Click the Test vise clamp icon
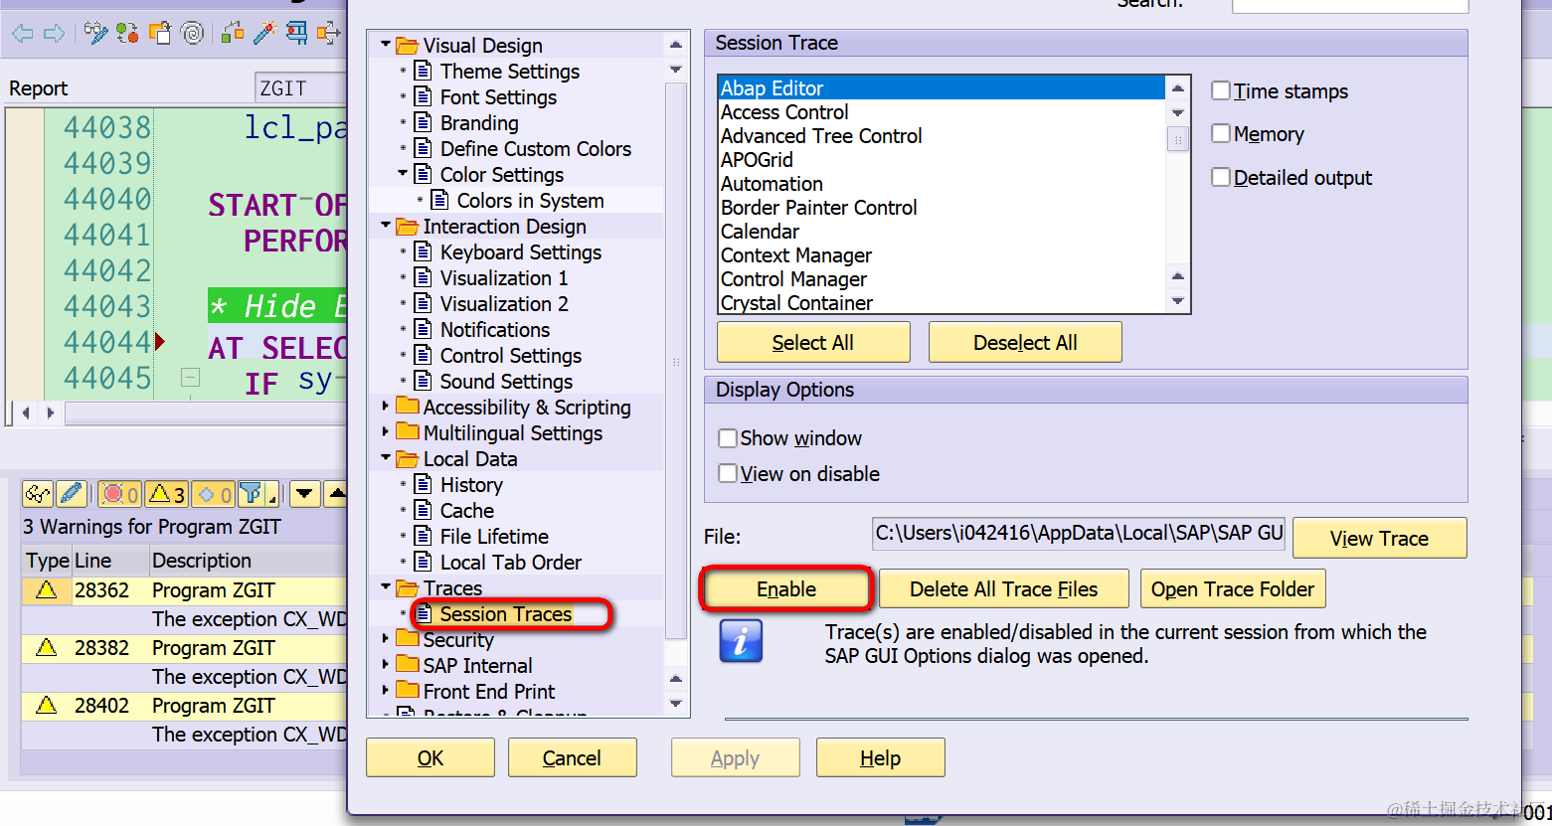 [296, 33]
